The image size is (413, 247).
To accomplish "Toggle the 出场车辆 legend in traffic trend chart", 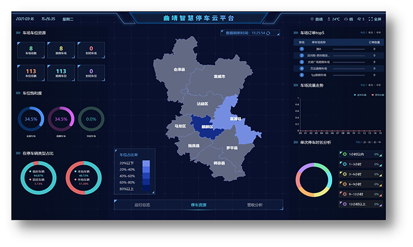I will coord(376,94).
